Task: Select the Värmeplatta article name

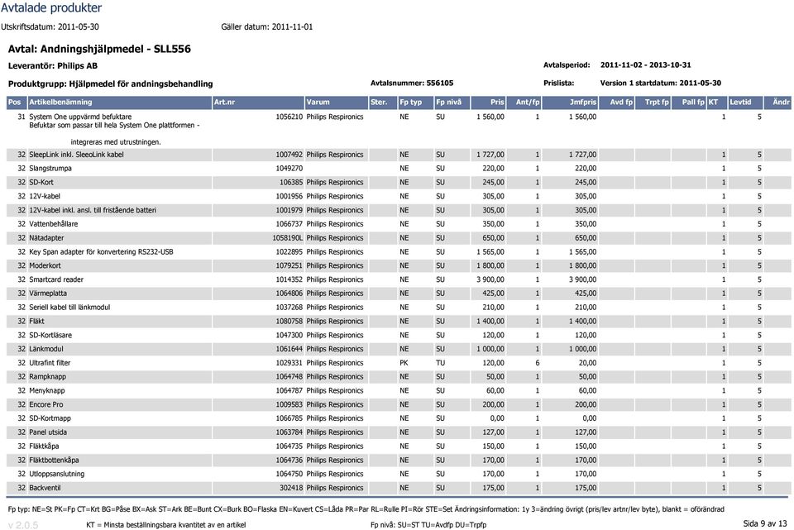Action: coord(48,294)
